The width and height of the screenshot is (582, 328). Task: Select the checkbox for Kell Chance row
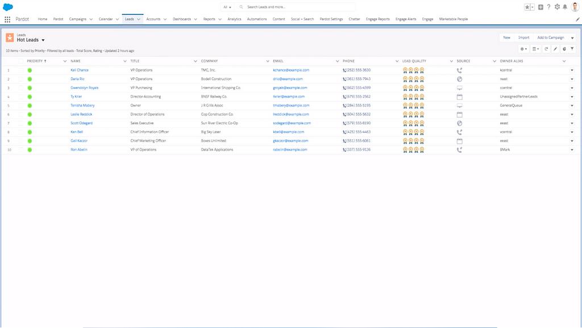pos(21,70)
